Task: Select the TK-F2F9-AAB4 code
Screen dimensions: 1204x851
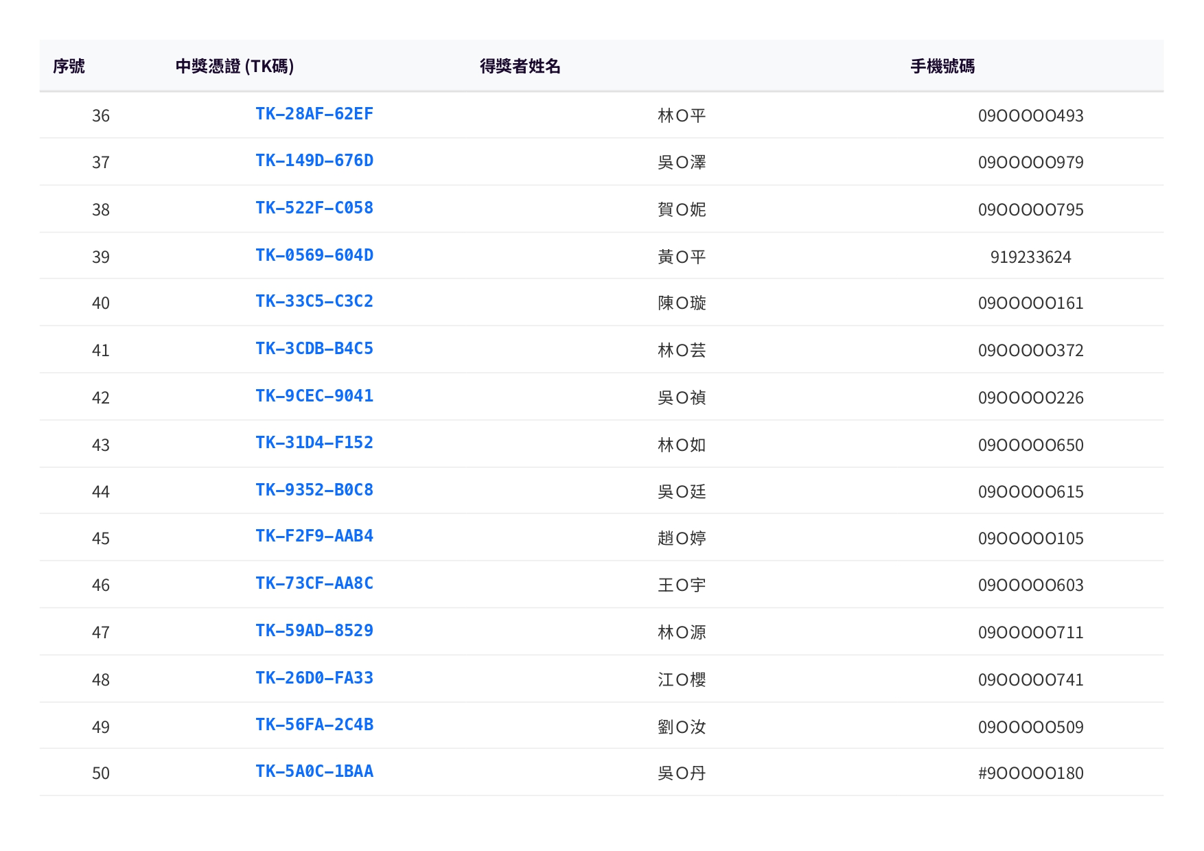Action: tap(314, 536)
